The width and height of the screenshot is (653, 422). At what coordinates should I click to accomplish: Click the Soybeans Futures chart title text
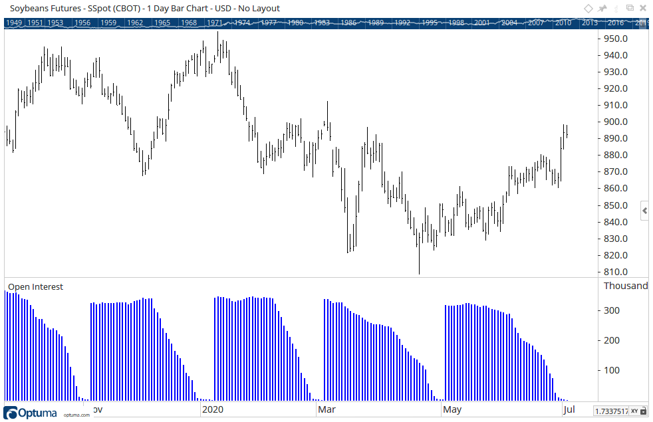(x=144, y=9)
